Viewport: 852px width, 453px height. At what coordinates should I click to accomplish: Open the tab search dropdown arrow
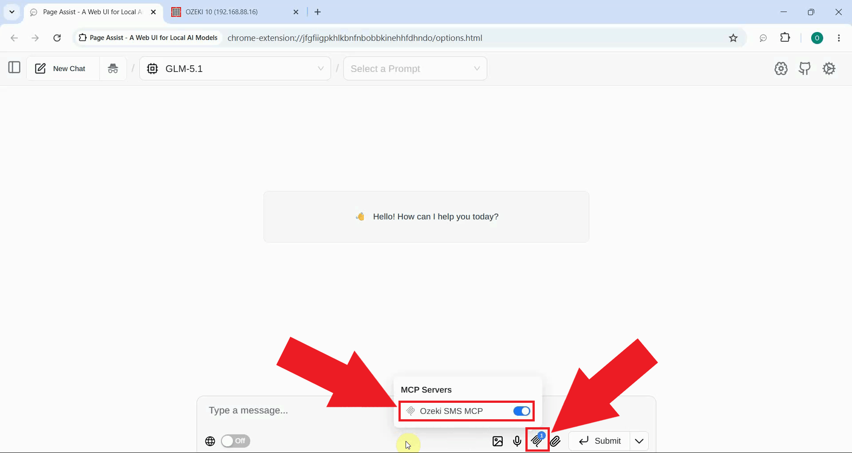(12, 12)
